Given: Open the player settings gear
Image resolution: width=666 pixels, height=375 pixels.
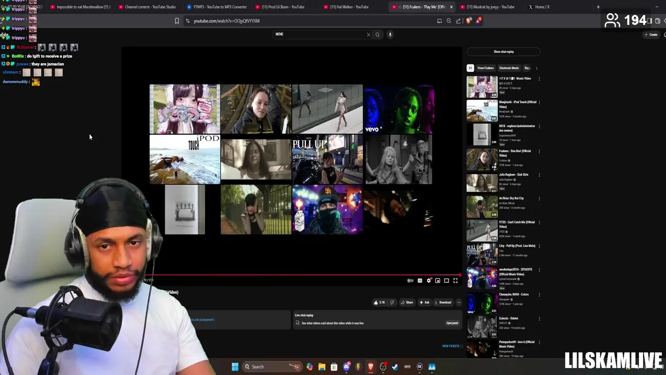Looking at the screenshot, I should [x=429, y=281].
